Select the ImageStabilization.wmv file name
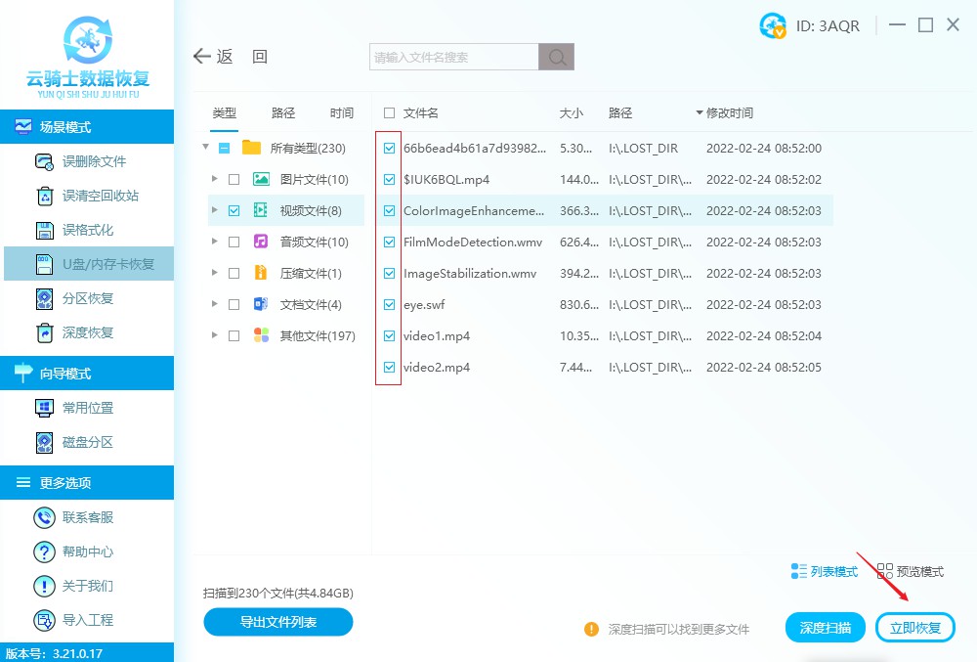Viewport: 977px width, 662px height. (x=470, y=274)
